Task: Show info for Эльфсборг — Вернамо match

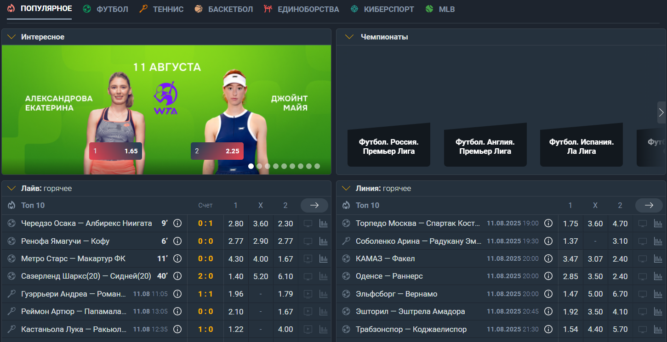Action: pyautogui.click(x=548, y=294)
